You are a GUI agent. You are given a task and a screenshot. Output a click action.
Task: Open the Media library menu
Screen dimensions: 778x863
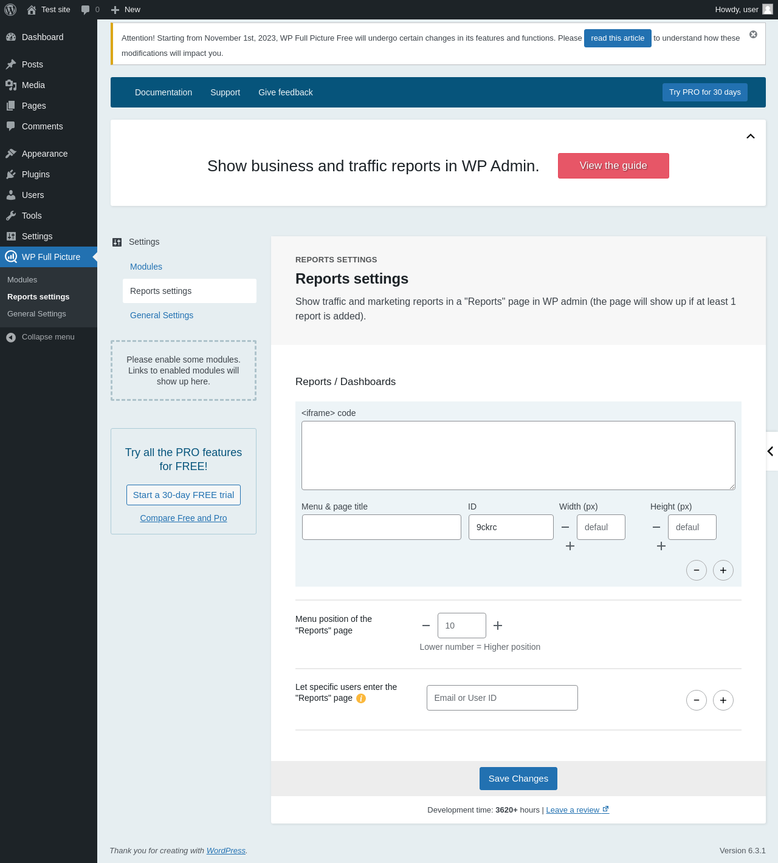point(49,85)
